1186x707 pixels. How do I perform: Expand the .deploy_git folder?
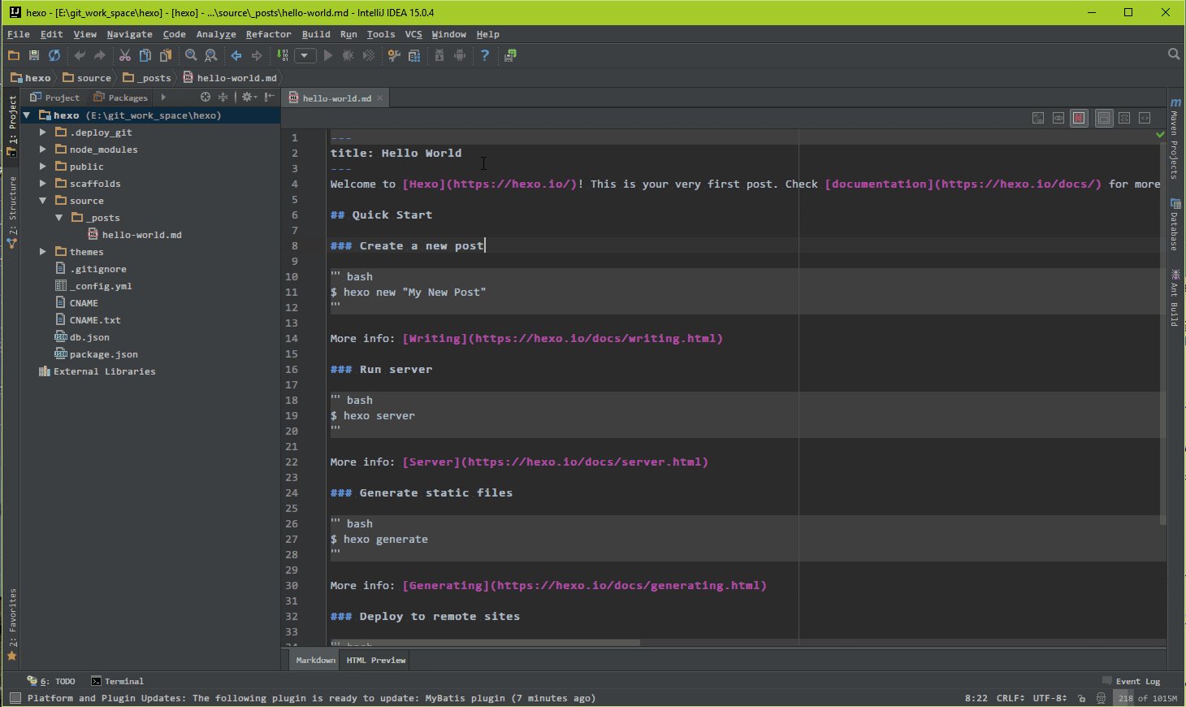[43, 132]
